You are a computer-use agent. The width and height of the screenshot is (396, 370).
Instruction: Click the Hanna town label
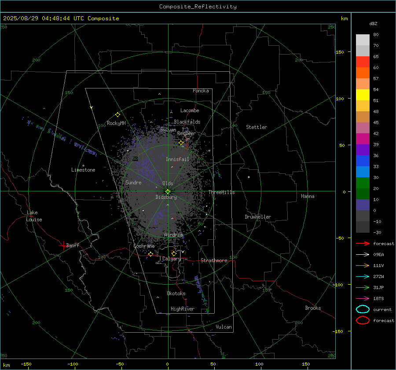308,196
